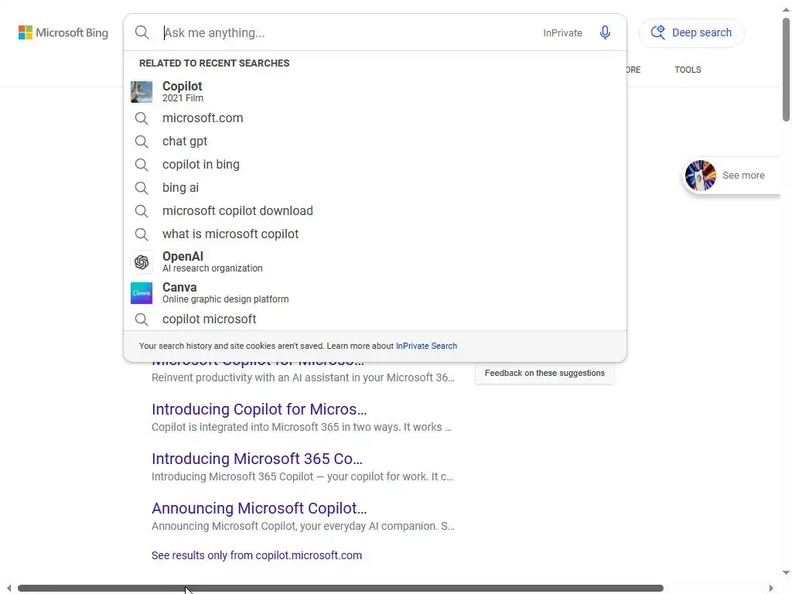Click the horizontal scrollbar thumb
The image size is (792, 594).
[340, 589]
